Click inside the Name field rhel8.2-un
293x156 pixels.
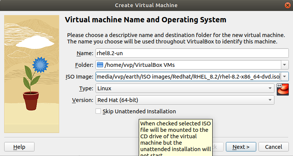(x=192, y=53)
